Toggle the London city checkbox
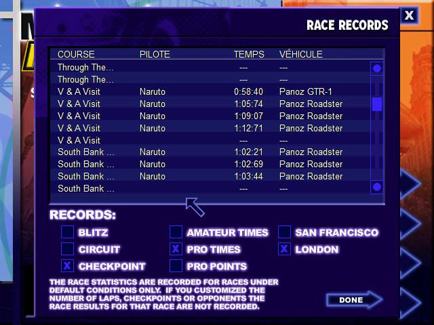This screenshot has height=325, width=434. click(284, 249)
